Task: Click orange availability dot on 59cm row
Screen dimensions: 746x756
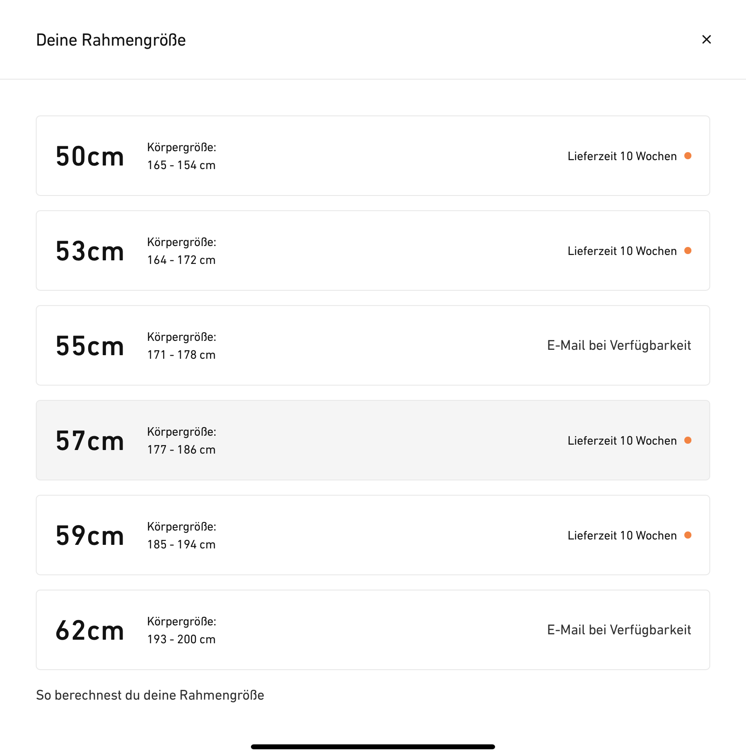Action: click(688, 535)
